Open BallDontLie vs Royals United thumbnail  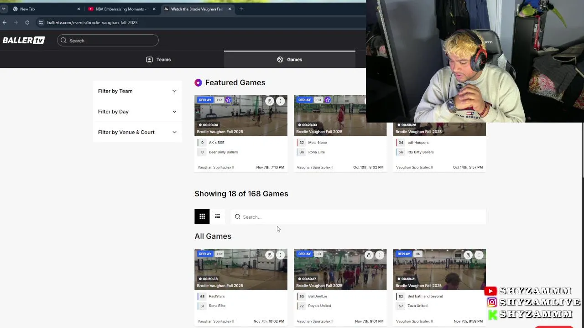[x=340, y=269]
